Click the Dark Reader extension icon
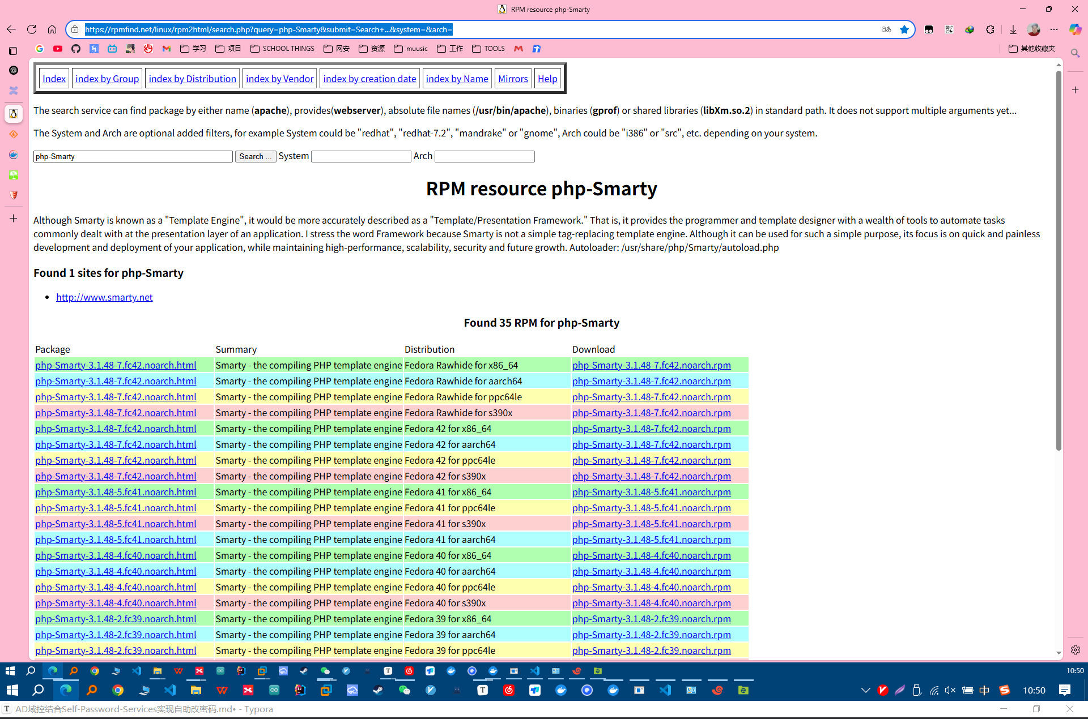This screenshot has width=1088, height=719. click(929, 29)
